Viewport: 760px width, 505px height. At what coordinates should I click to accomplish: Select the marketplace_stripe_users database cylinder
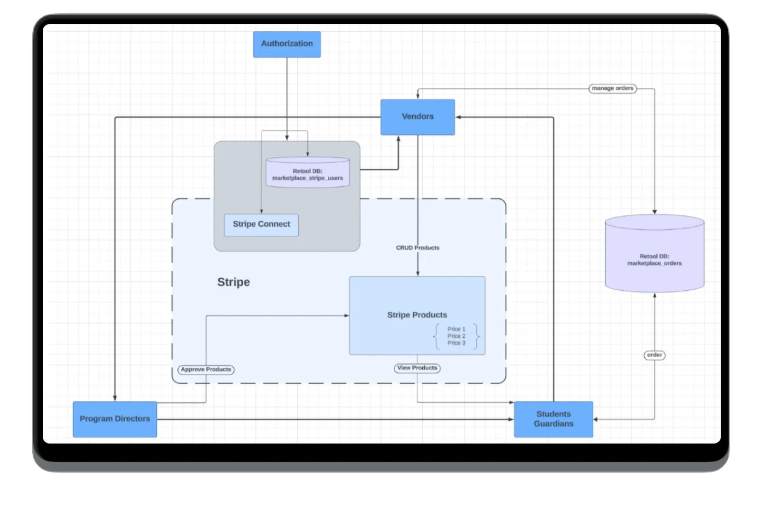(x=308, y=172)
